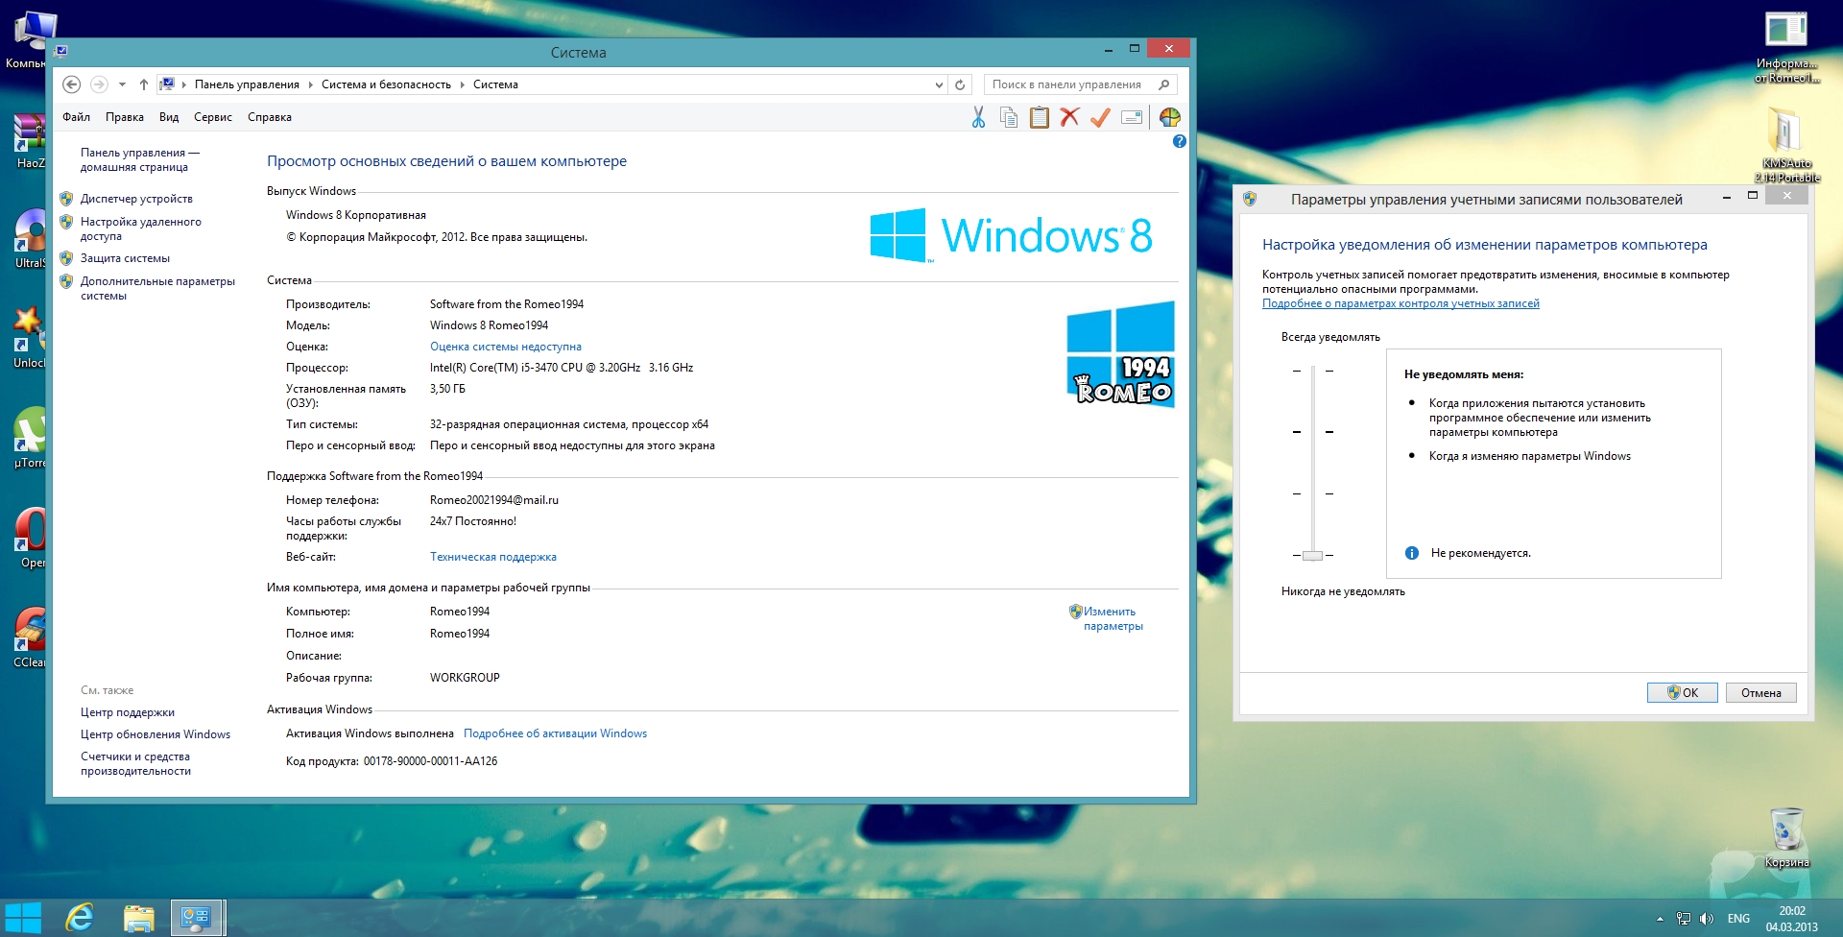The image size is (1843, 937).
Task: Click Оценка системы недоступна link
Action: pyautogui.click(x=505, y=347)
